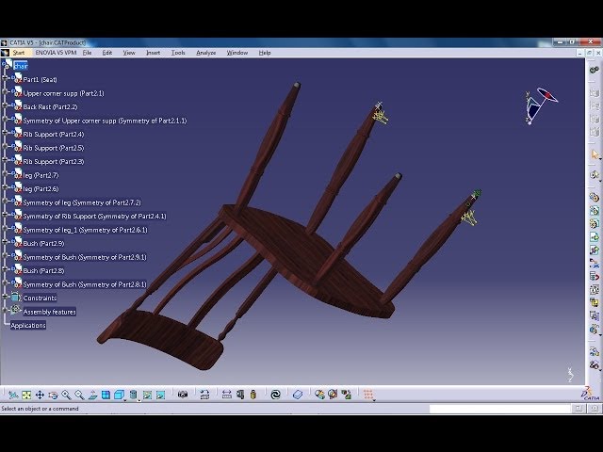The width and height of the screenshot is (603, 452).
Task: Click the Existing Component icon with green plus
Action: point(595,237)
